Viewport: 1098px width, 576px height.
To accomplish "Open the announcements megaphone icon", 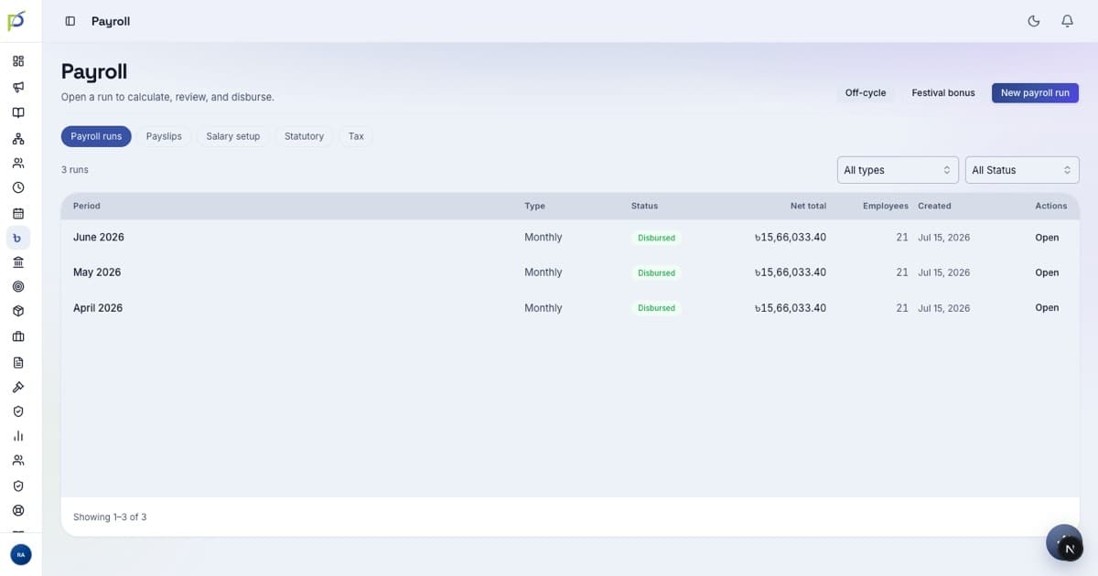I will coord(18,87).
